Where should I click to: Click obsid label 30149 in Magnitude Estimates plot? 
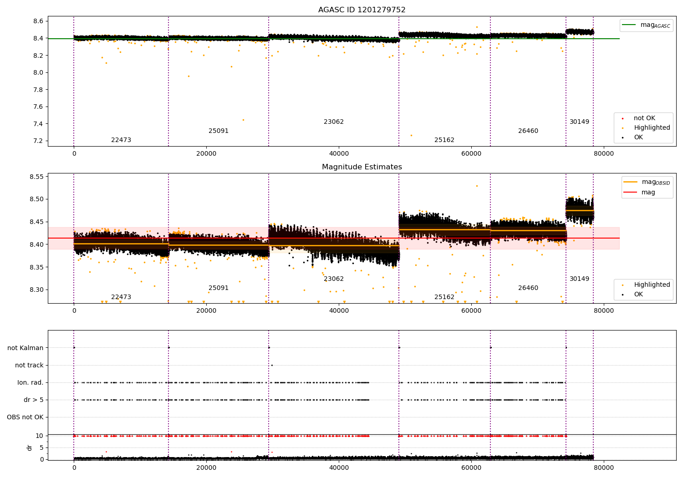[x=579, y=279]
